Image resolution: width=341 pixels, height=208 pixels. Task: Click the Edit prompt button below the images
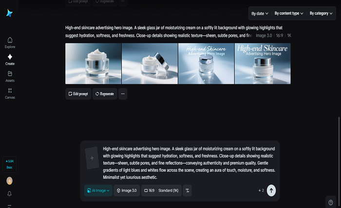(x=78, y=94)
